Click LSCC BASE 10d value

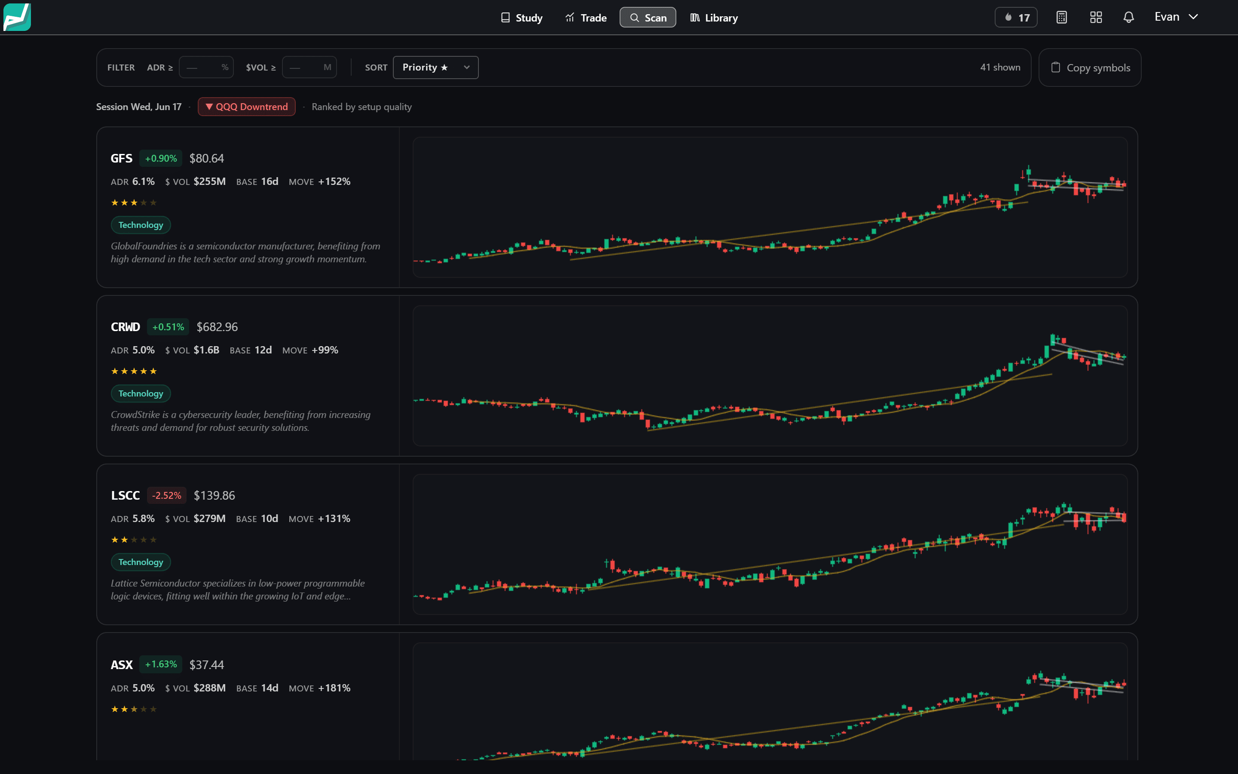(269, 518)
